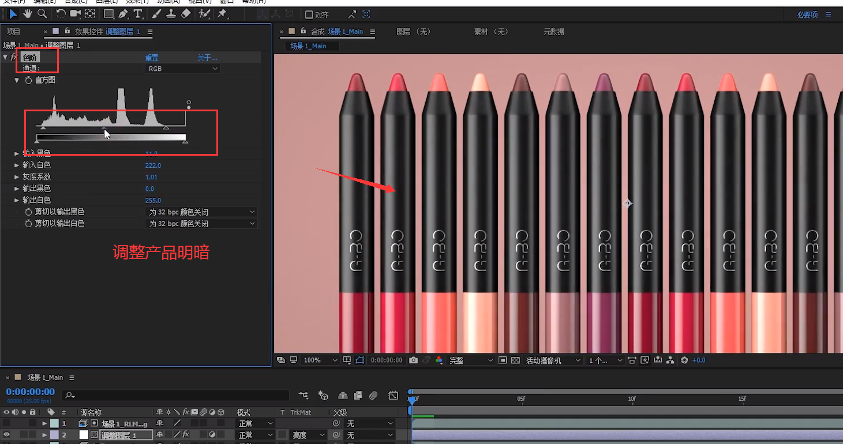The width and height of the screenshot is (843, 444).
Task: Select the Puppet Pin tool
Action: (222, 13)
